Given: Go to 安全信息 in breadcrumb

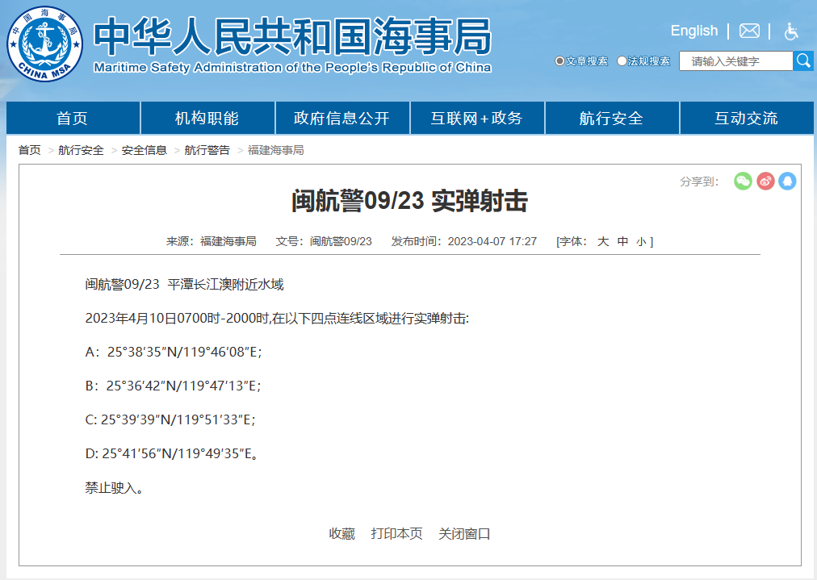Looking at the screenshot, I should point(145,151).
